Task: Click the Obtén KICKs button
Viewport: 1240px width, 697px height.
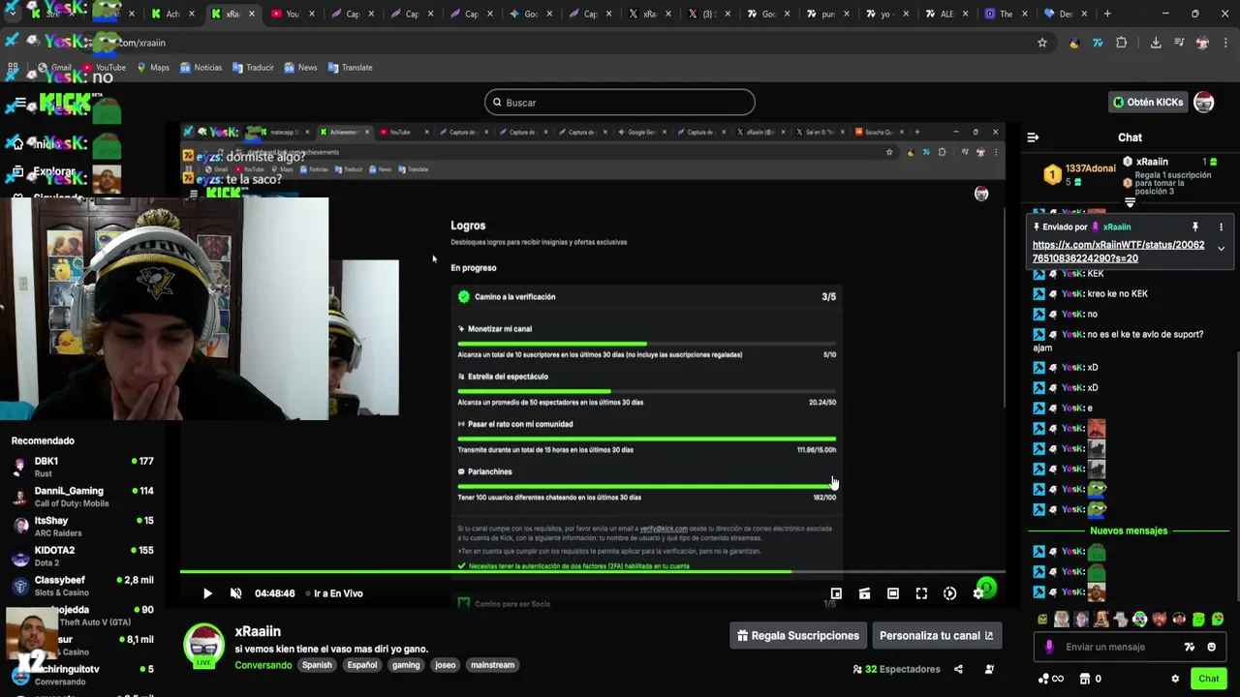Action: pyautogui.click(x=1148, y=102)
